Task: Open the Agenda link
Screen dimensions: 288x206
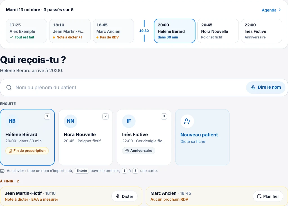Action: (x=271, y=10)
